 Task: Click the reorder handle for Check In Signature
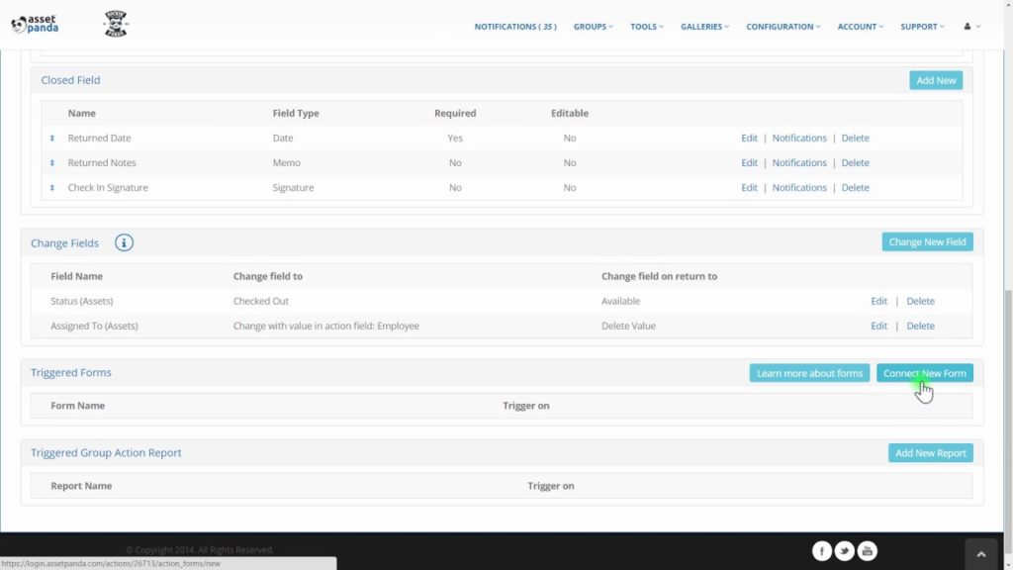coord(52,187)
